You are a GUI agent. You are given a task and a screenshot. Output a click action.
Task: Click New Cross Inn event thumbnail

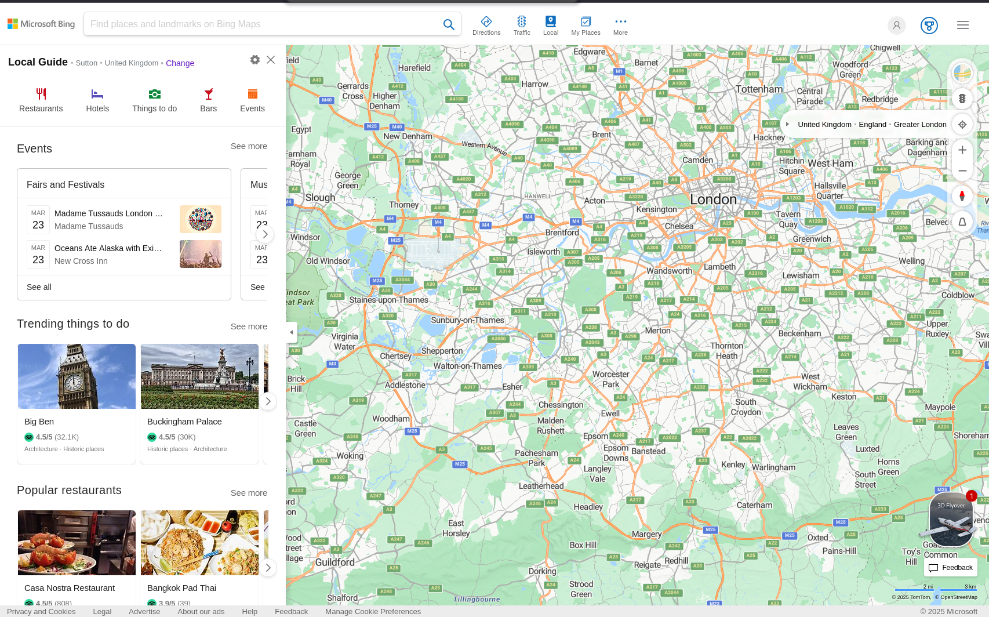(201, 254)
